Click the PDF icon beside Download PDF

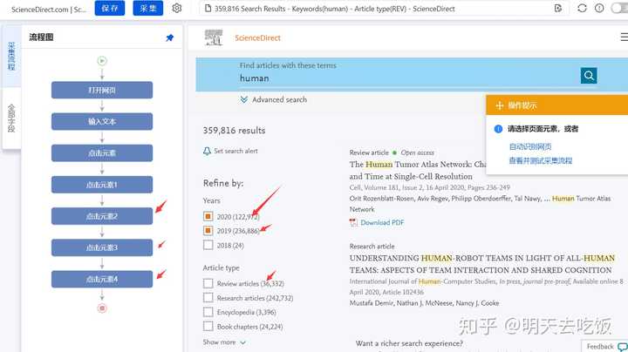tap(353, 222)
